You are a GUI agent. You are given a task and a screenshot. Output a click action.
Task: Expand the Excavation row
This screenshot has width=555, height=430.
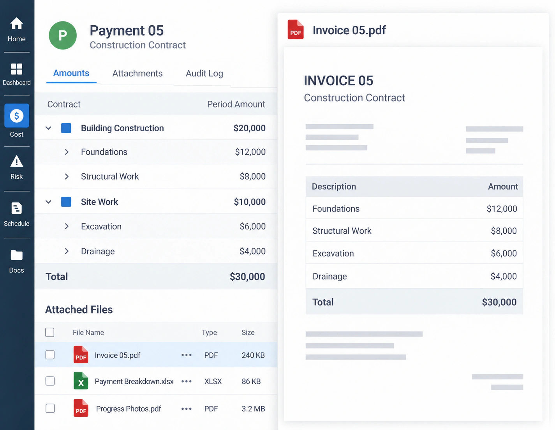pyautogui.click(x=67, y=226)
